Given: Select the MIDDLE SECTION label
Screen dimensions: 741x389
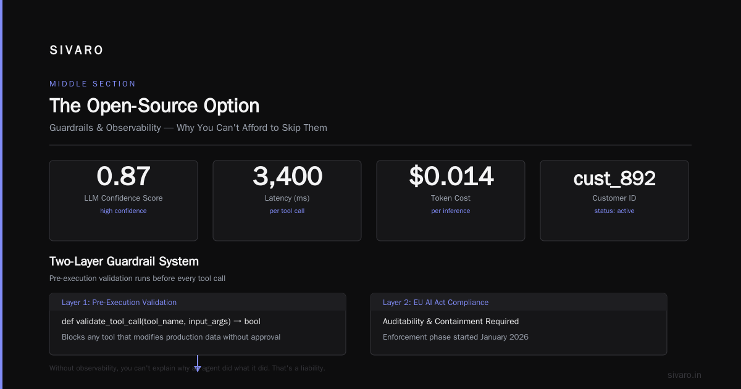Looking at the screenshot, I should (x=93, y=84).
